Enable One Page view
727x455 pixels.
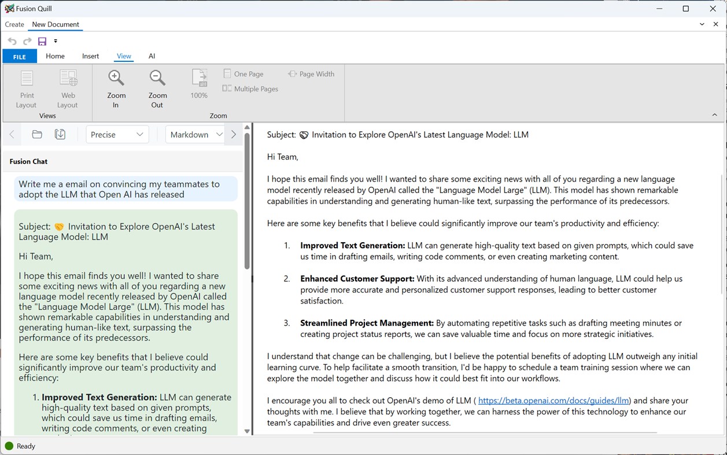point(242,73)
